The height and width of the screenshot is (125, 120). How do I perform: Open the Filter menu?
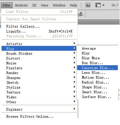7,5
